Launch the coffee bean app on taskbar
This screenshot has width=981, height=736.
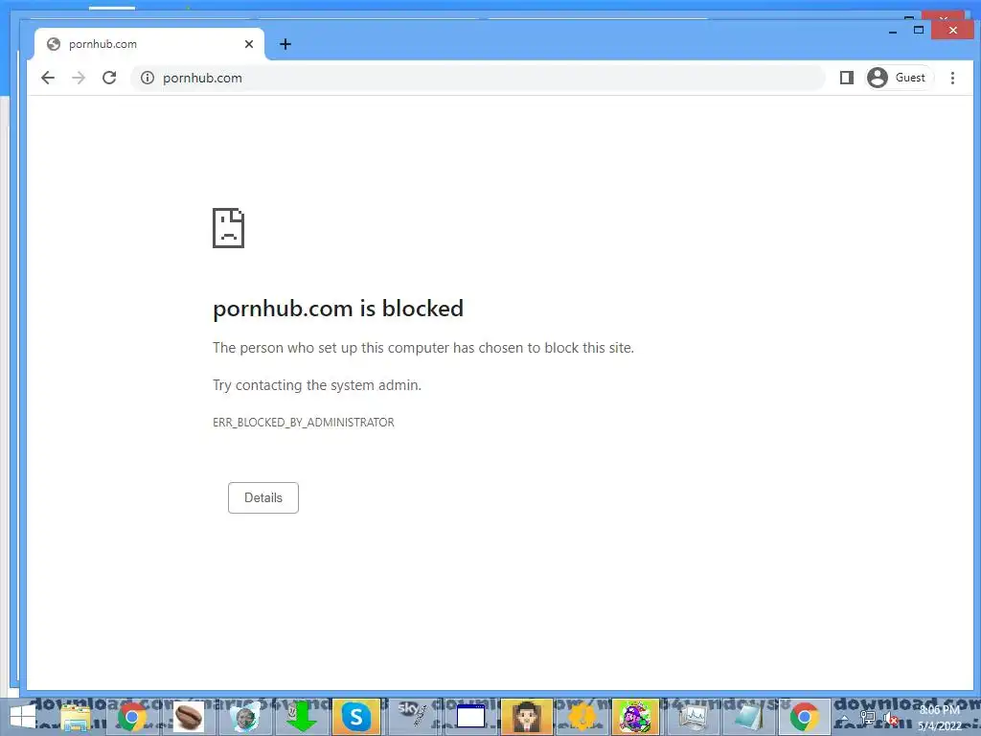189,717
